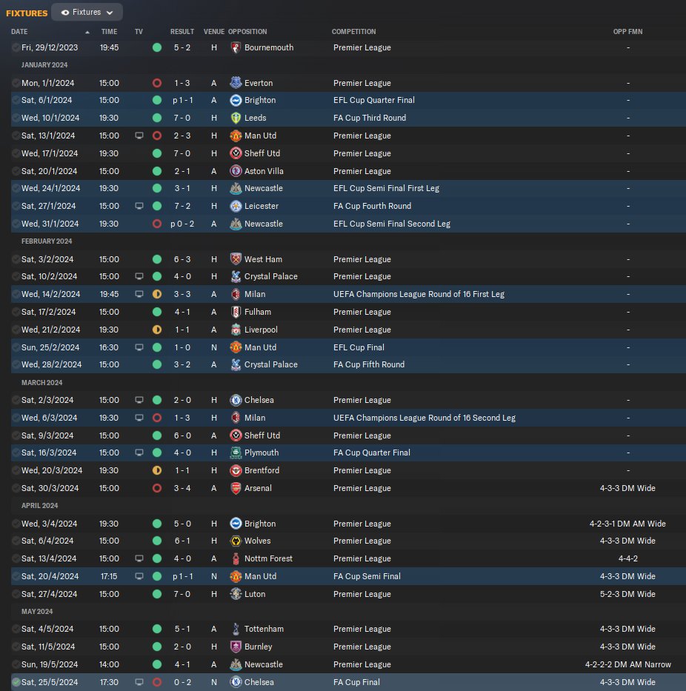Click the Liverpool club badge
This screenshot has width=686, height=691.
(236, 330)
